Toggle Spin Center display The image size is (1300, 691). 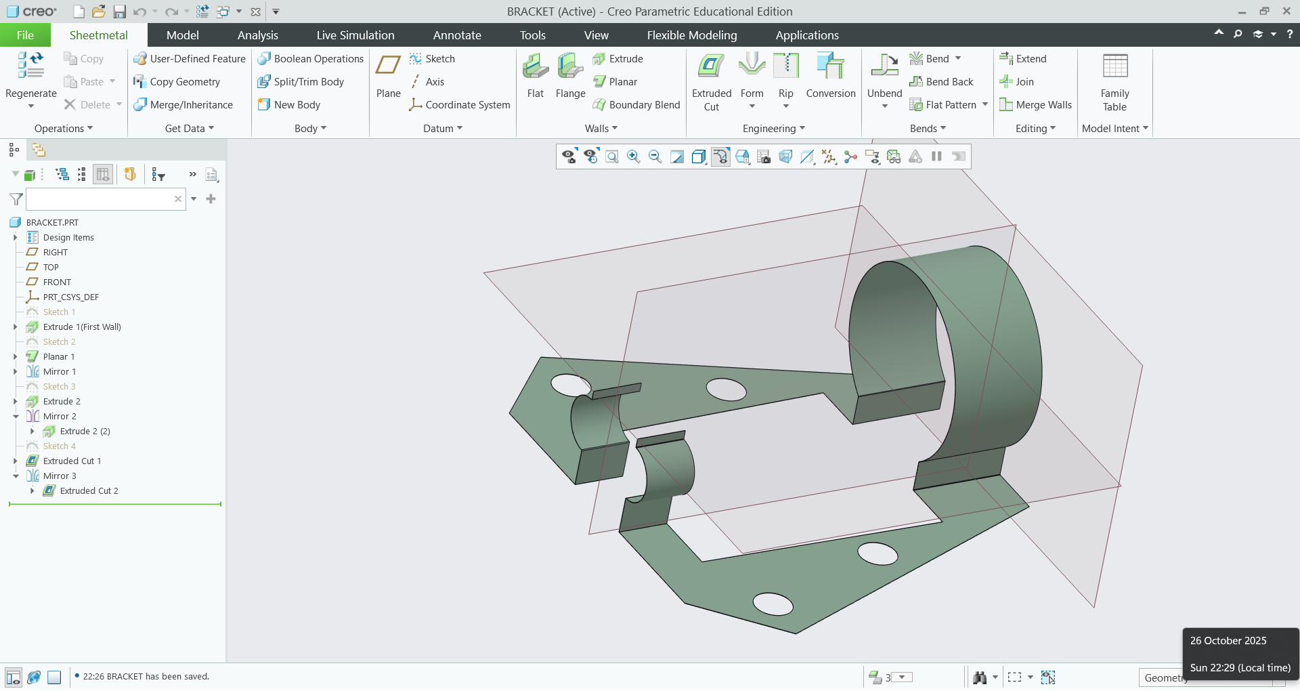click(x=850, y=156)
